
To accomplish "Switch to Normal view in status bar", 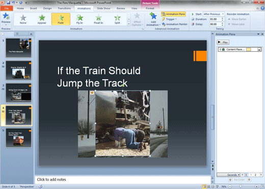I will pyautogui.click(x=204, y=186).
